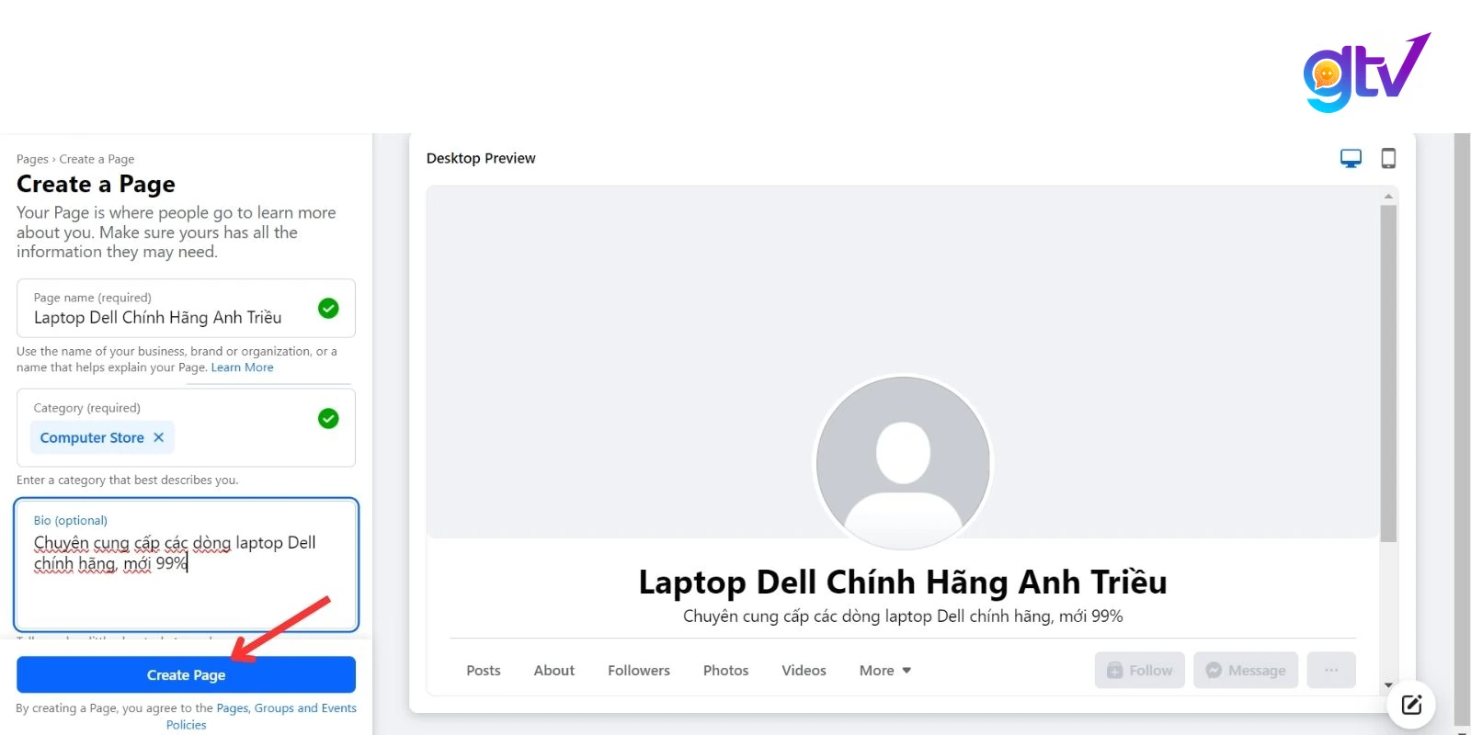The image size is (1471, 735).
Task: Focus the Page name input field
Action: tap(186, 309)
